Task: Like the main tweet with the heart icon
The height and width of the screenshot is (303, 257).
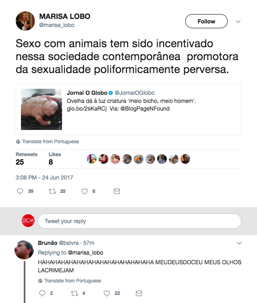Action: click(x=85, y=191)
